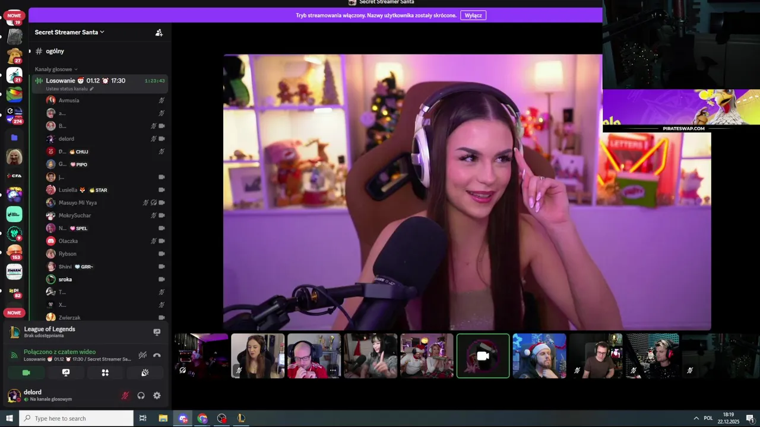Focus the main video of the streamer
The width and height of the screenshot is (760, 427).
click(x=467, y=192)
